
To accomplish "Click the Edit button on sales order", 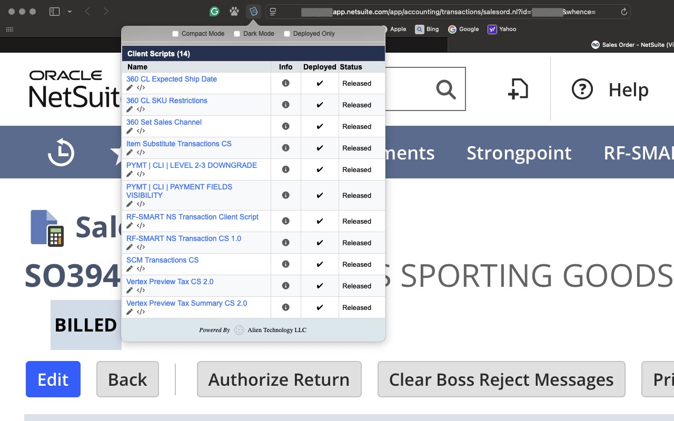I will (53, 379).
